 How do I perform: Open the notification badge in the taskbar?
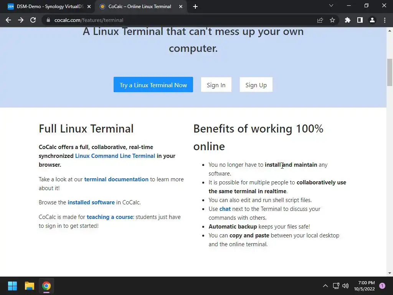click(x=382, y=286)
